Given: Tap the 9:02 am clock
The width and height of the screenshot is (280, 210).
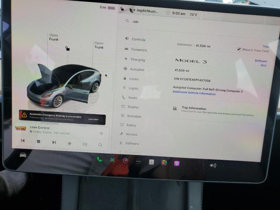Looking at the screenshot, I should click(x=178, y=14).
